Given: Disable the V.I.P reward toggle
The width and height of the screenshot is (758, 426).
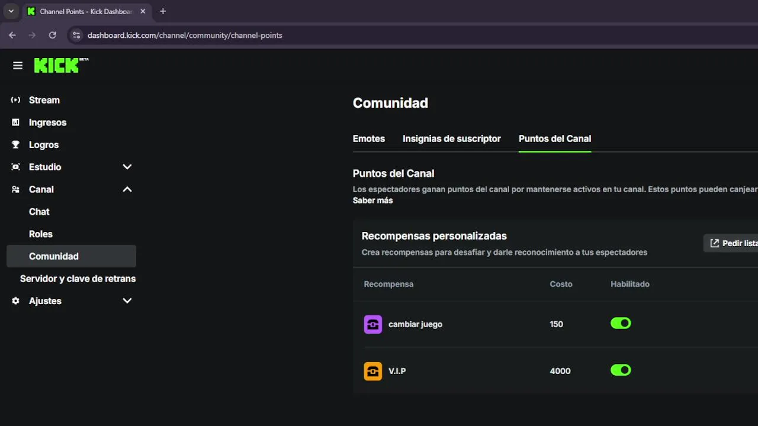Looking at the screenshot, I should pos(621,370).
